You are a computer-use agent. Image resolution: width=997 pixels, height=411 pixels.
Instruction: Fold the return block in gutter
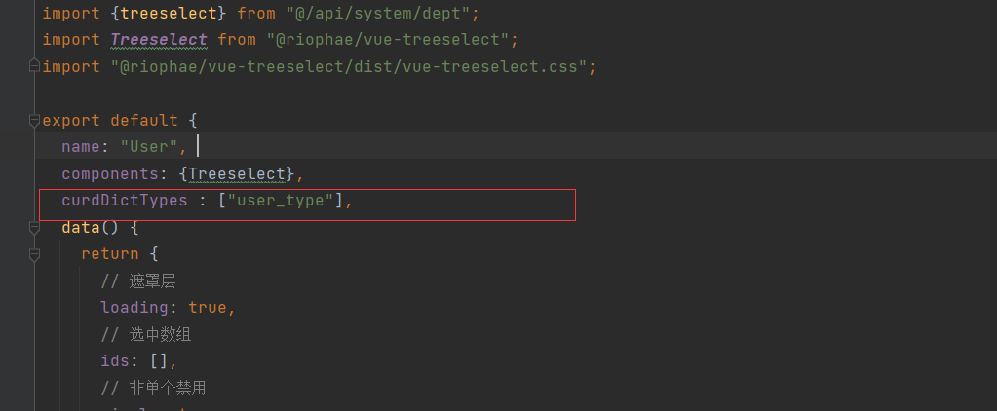tap(35, 254)
